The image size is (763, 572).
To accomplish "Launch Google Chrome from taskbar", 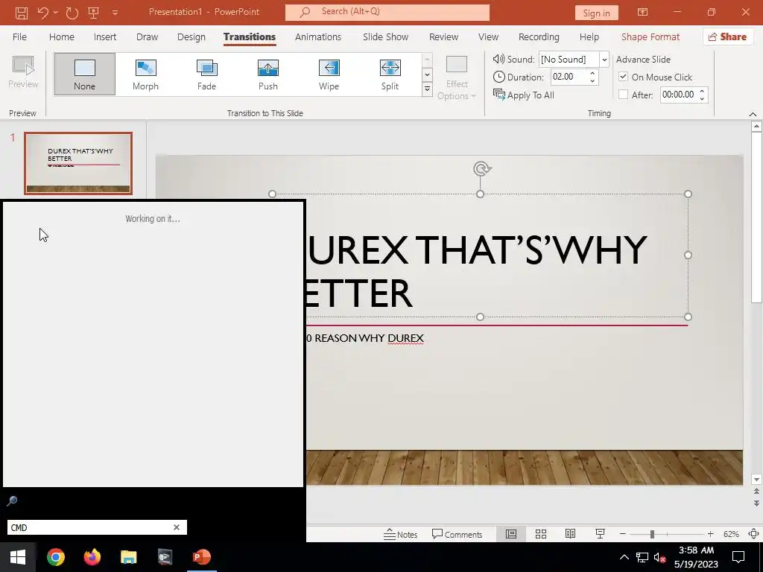I will pos(55,557).
